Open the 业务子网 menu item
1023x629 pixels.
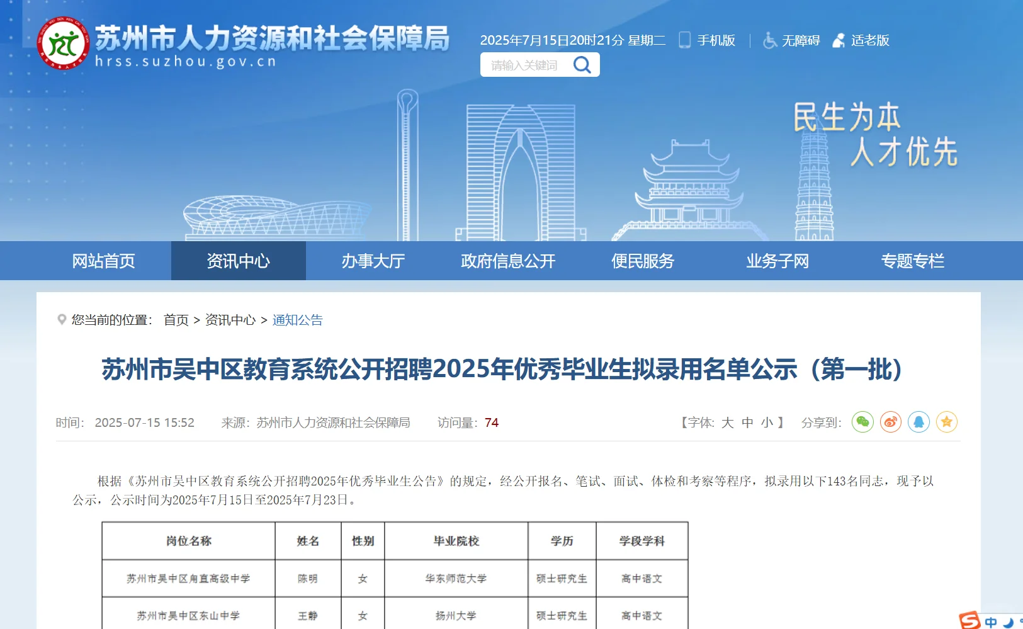[x=777, y=261]
